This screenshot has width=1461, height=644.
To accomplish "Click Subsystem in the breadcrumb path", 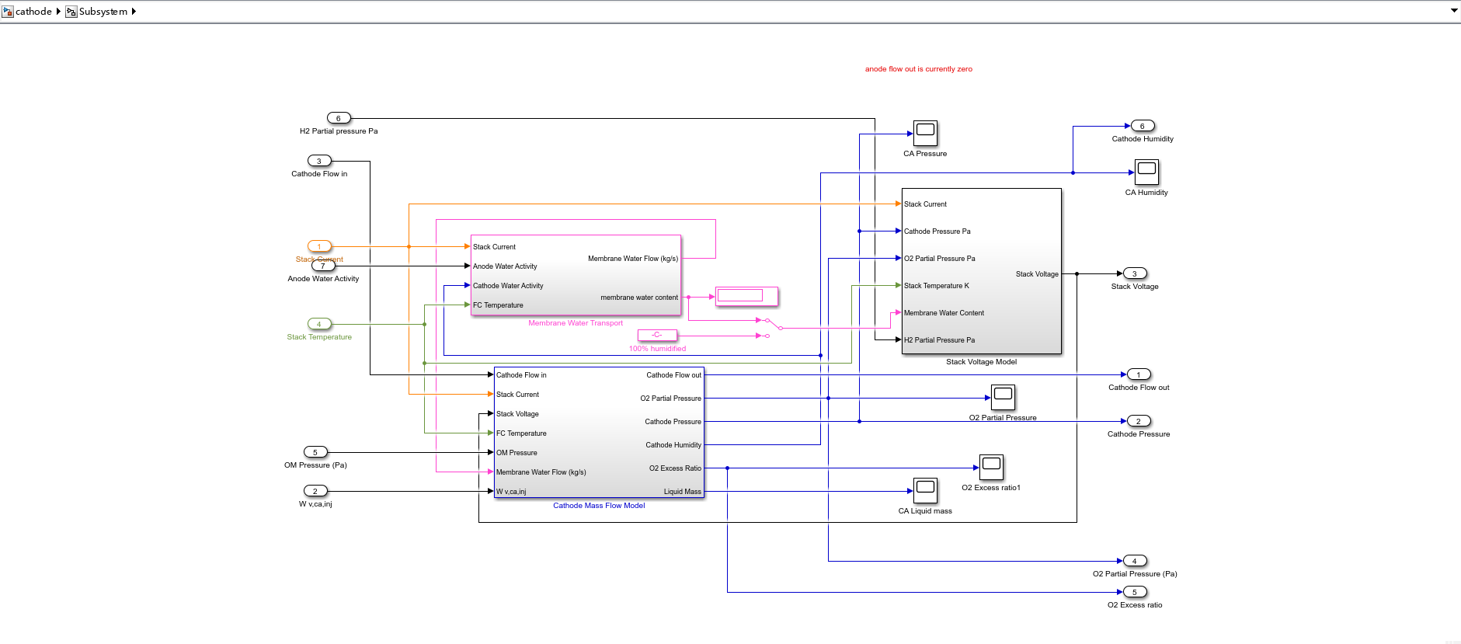I will point(103,12).
